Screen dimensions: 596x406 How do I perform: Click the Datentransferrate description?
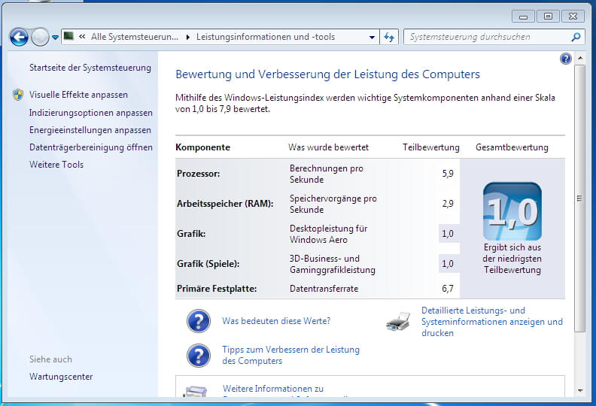click(x=324, y=289)
